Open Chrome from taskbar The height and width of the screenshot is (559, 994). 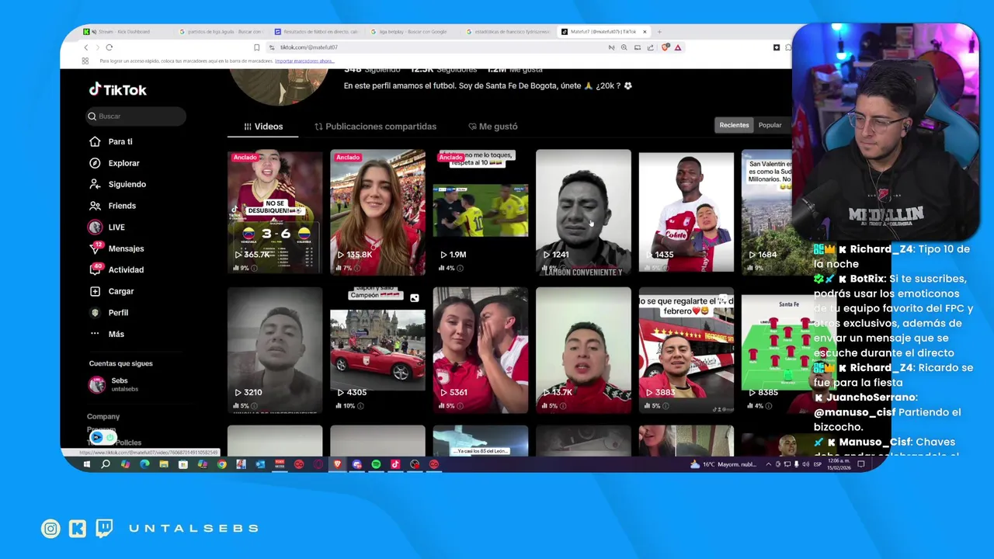coord(221,464)
